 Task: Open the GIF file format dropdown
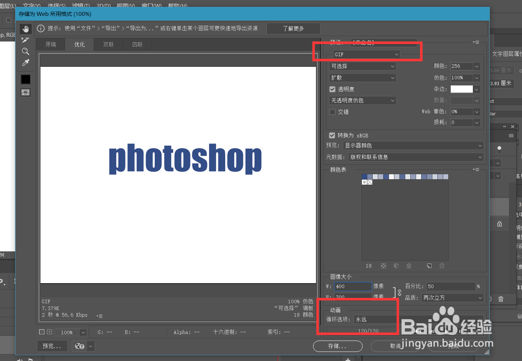coord(367,54)
